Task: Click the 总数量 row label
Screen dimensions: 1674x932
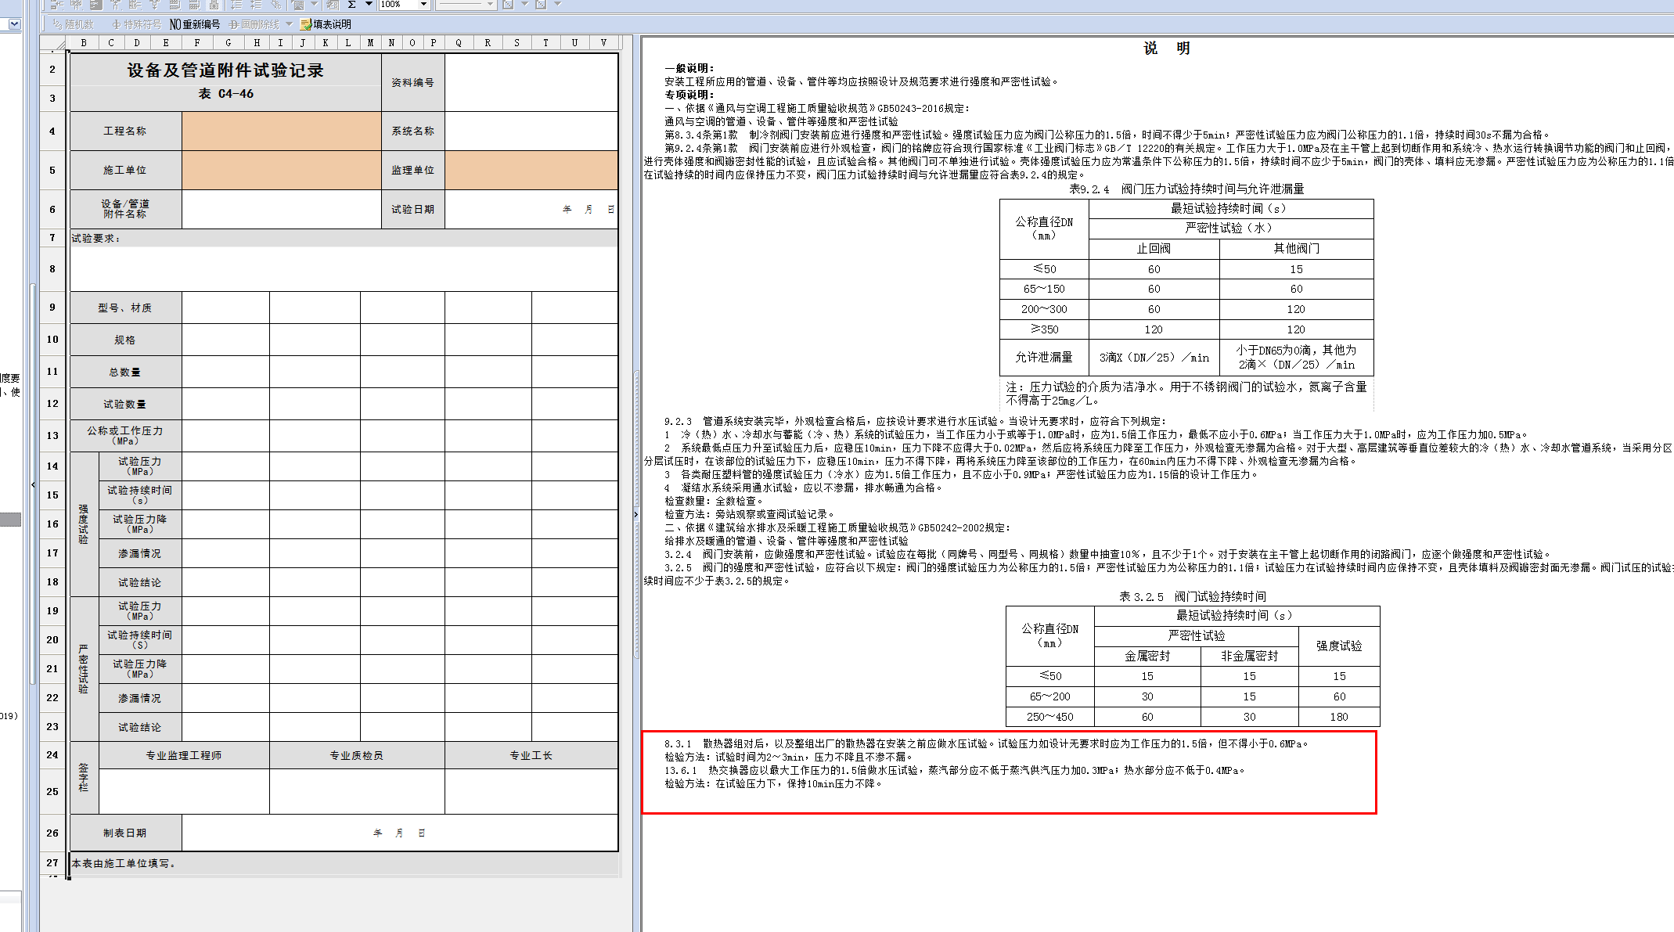Action: [125, 372]
